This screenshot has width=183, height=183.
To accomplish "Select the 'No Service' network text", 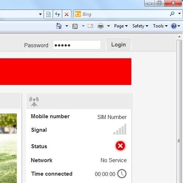I will 113,160.
